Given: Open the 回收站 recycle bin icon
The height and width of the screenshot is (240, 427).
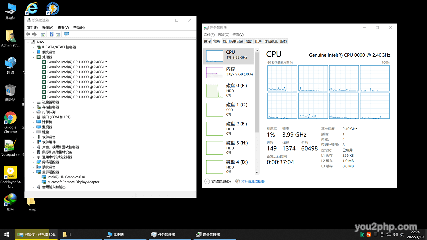Looking at the screenshot, I should (10, 93).
